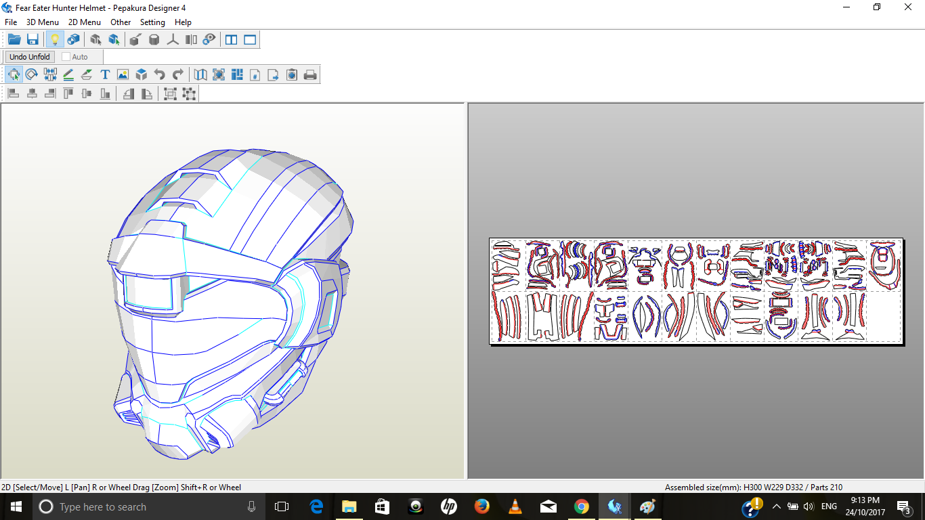Click the align top icon
Viewport: 925px width, 520px height.
[68, 94]
